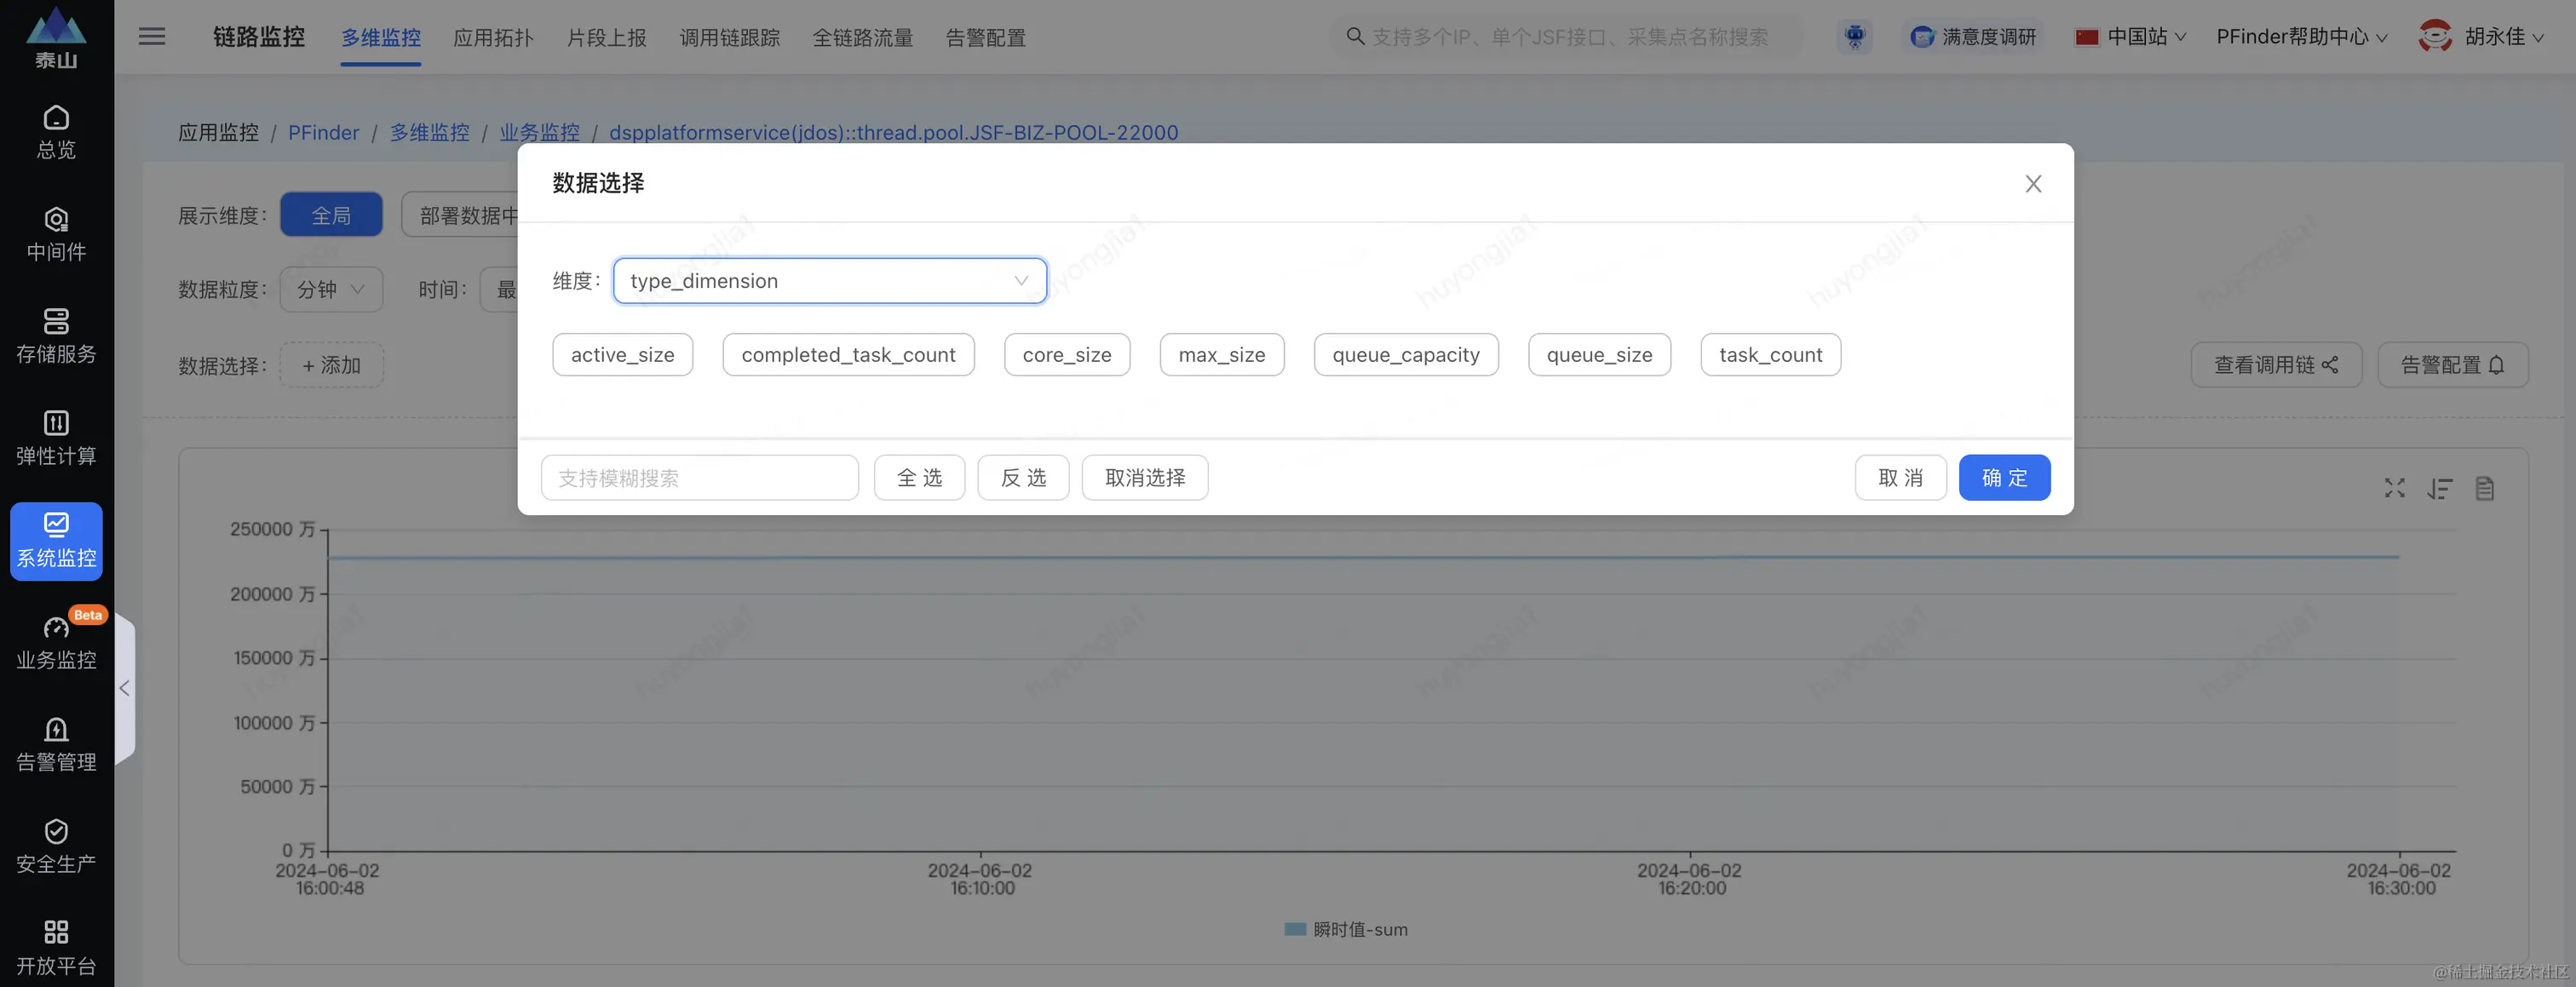Expand the type_dimension 维度 dropdown
The width and height of the screenshot is (2576, 987).
pyautogui.click(x=829, y=281)
